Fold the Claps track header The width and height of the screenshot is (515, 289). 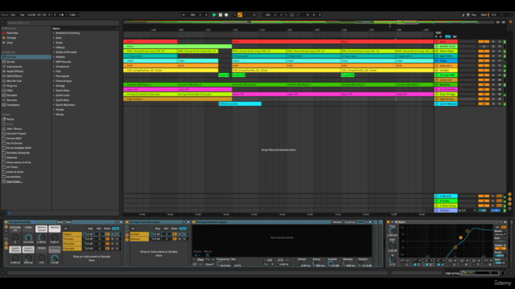pos(437,61)
